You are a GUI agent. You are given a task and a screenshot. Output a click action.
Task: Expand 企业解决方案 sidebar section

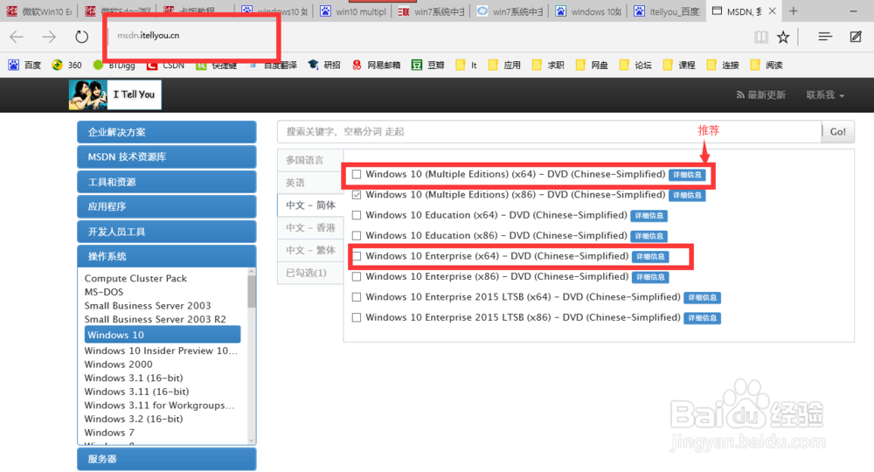[167, 132]
